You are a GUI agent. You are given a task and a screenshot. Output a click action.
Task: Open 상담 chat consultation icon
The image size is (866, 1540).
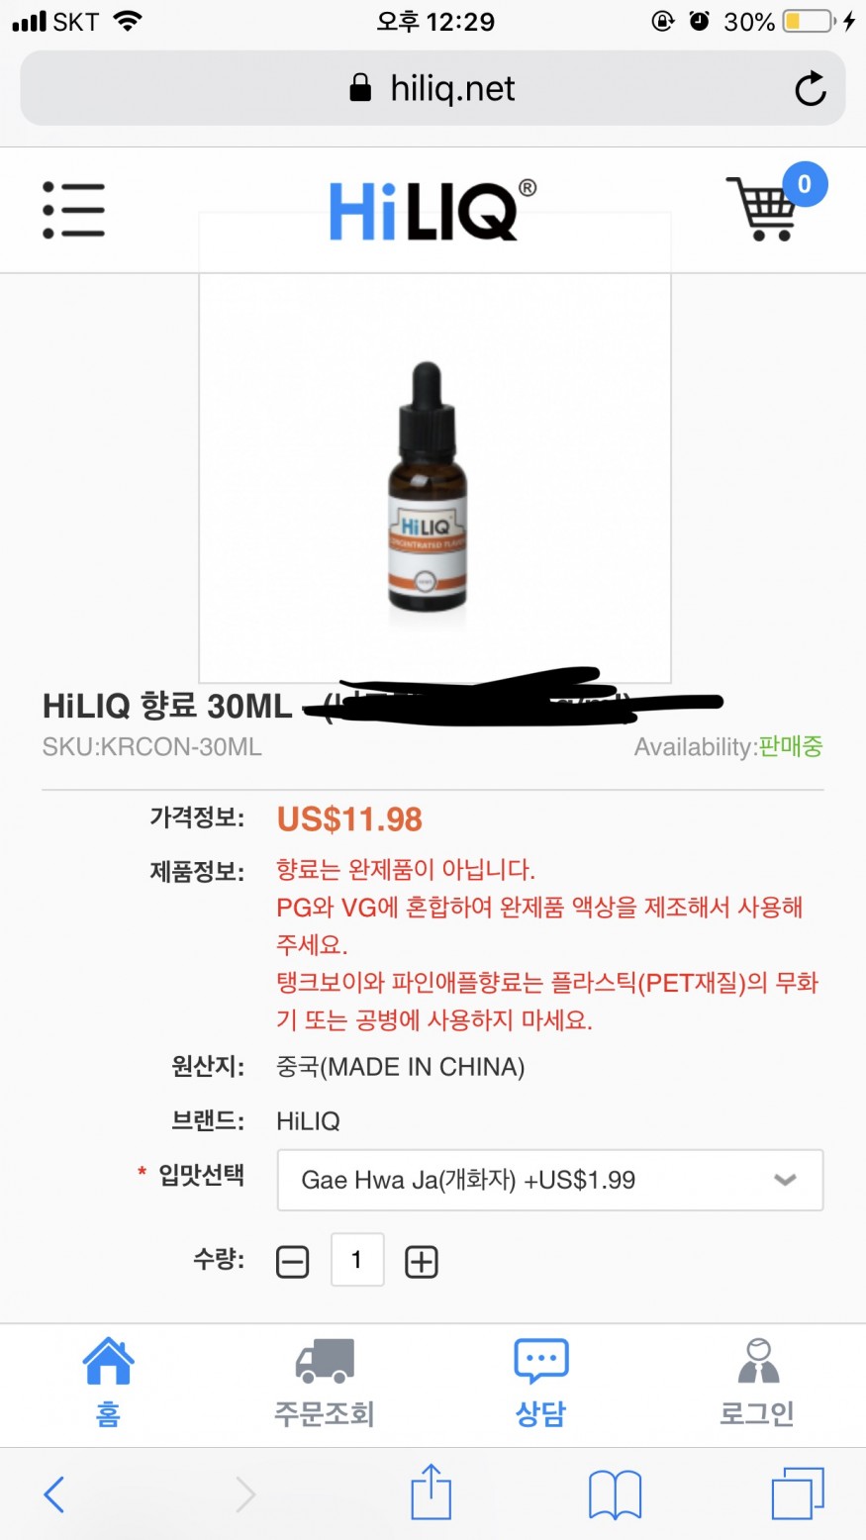tap(540, 1382)
